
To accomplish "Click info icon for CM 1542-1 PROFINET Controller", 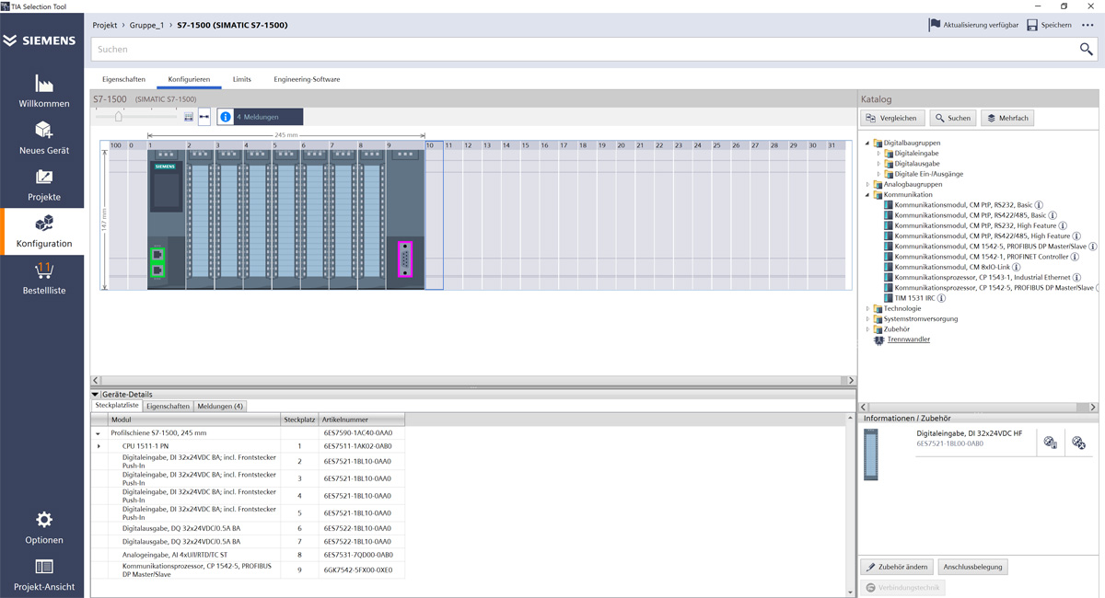I will coord(1074,257).
